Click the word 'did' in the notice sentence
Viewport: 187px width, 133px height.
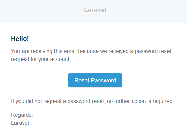[29, 101]
